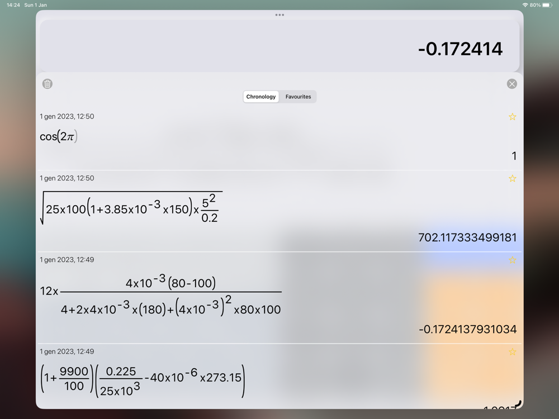Close the history panel
The height and width of the screenshot is (419, 559).
pyautogui.click(x=512, y=84)
